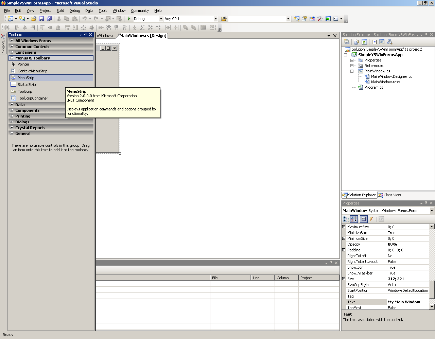The height and width of the screenshot is (339, 435).
Task: Click the Save All toolbar icon
Action: [x=49, y=19]
